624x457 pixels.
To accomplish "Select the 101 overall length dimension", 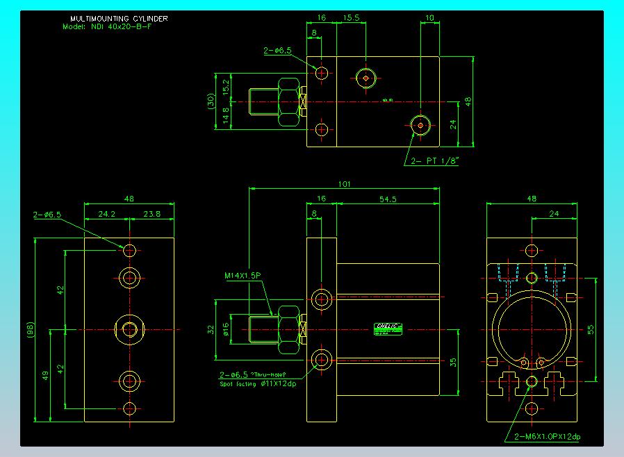I will tap(344, 184).
